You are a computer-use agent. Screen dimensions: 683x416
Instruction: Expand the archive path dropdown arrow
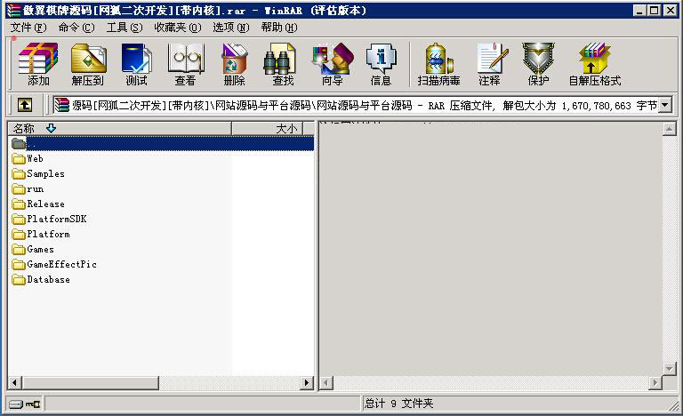[x=664, y=105]
